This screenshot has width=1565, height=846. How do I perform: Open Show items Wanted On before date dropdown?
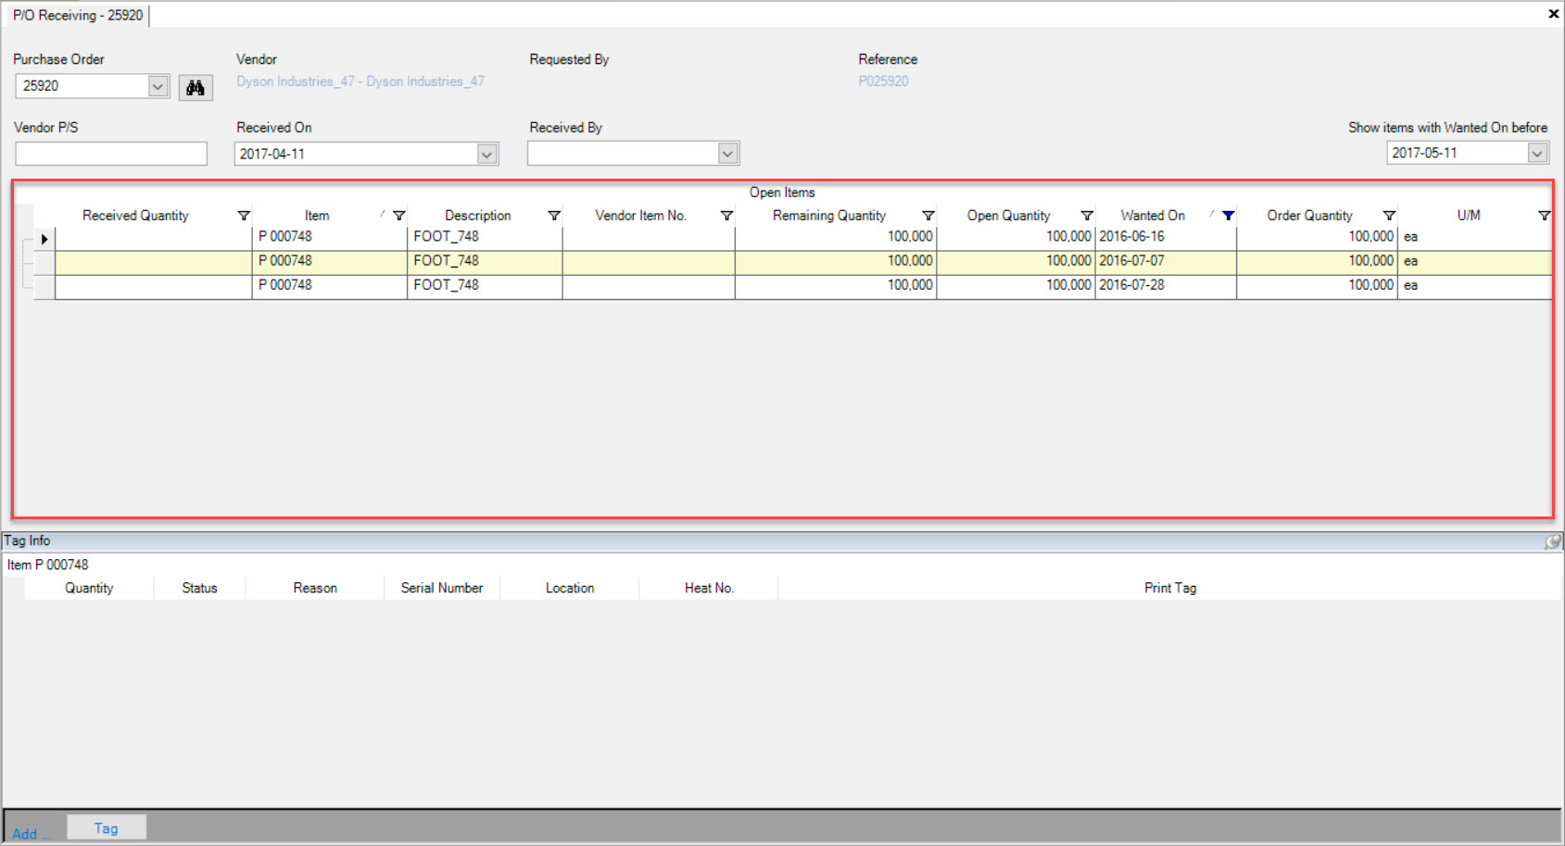[x=1538, y=153]
